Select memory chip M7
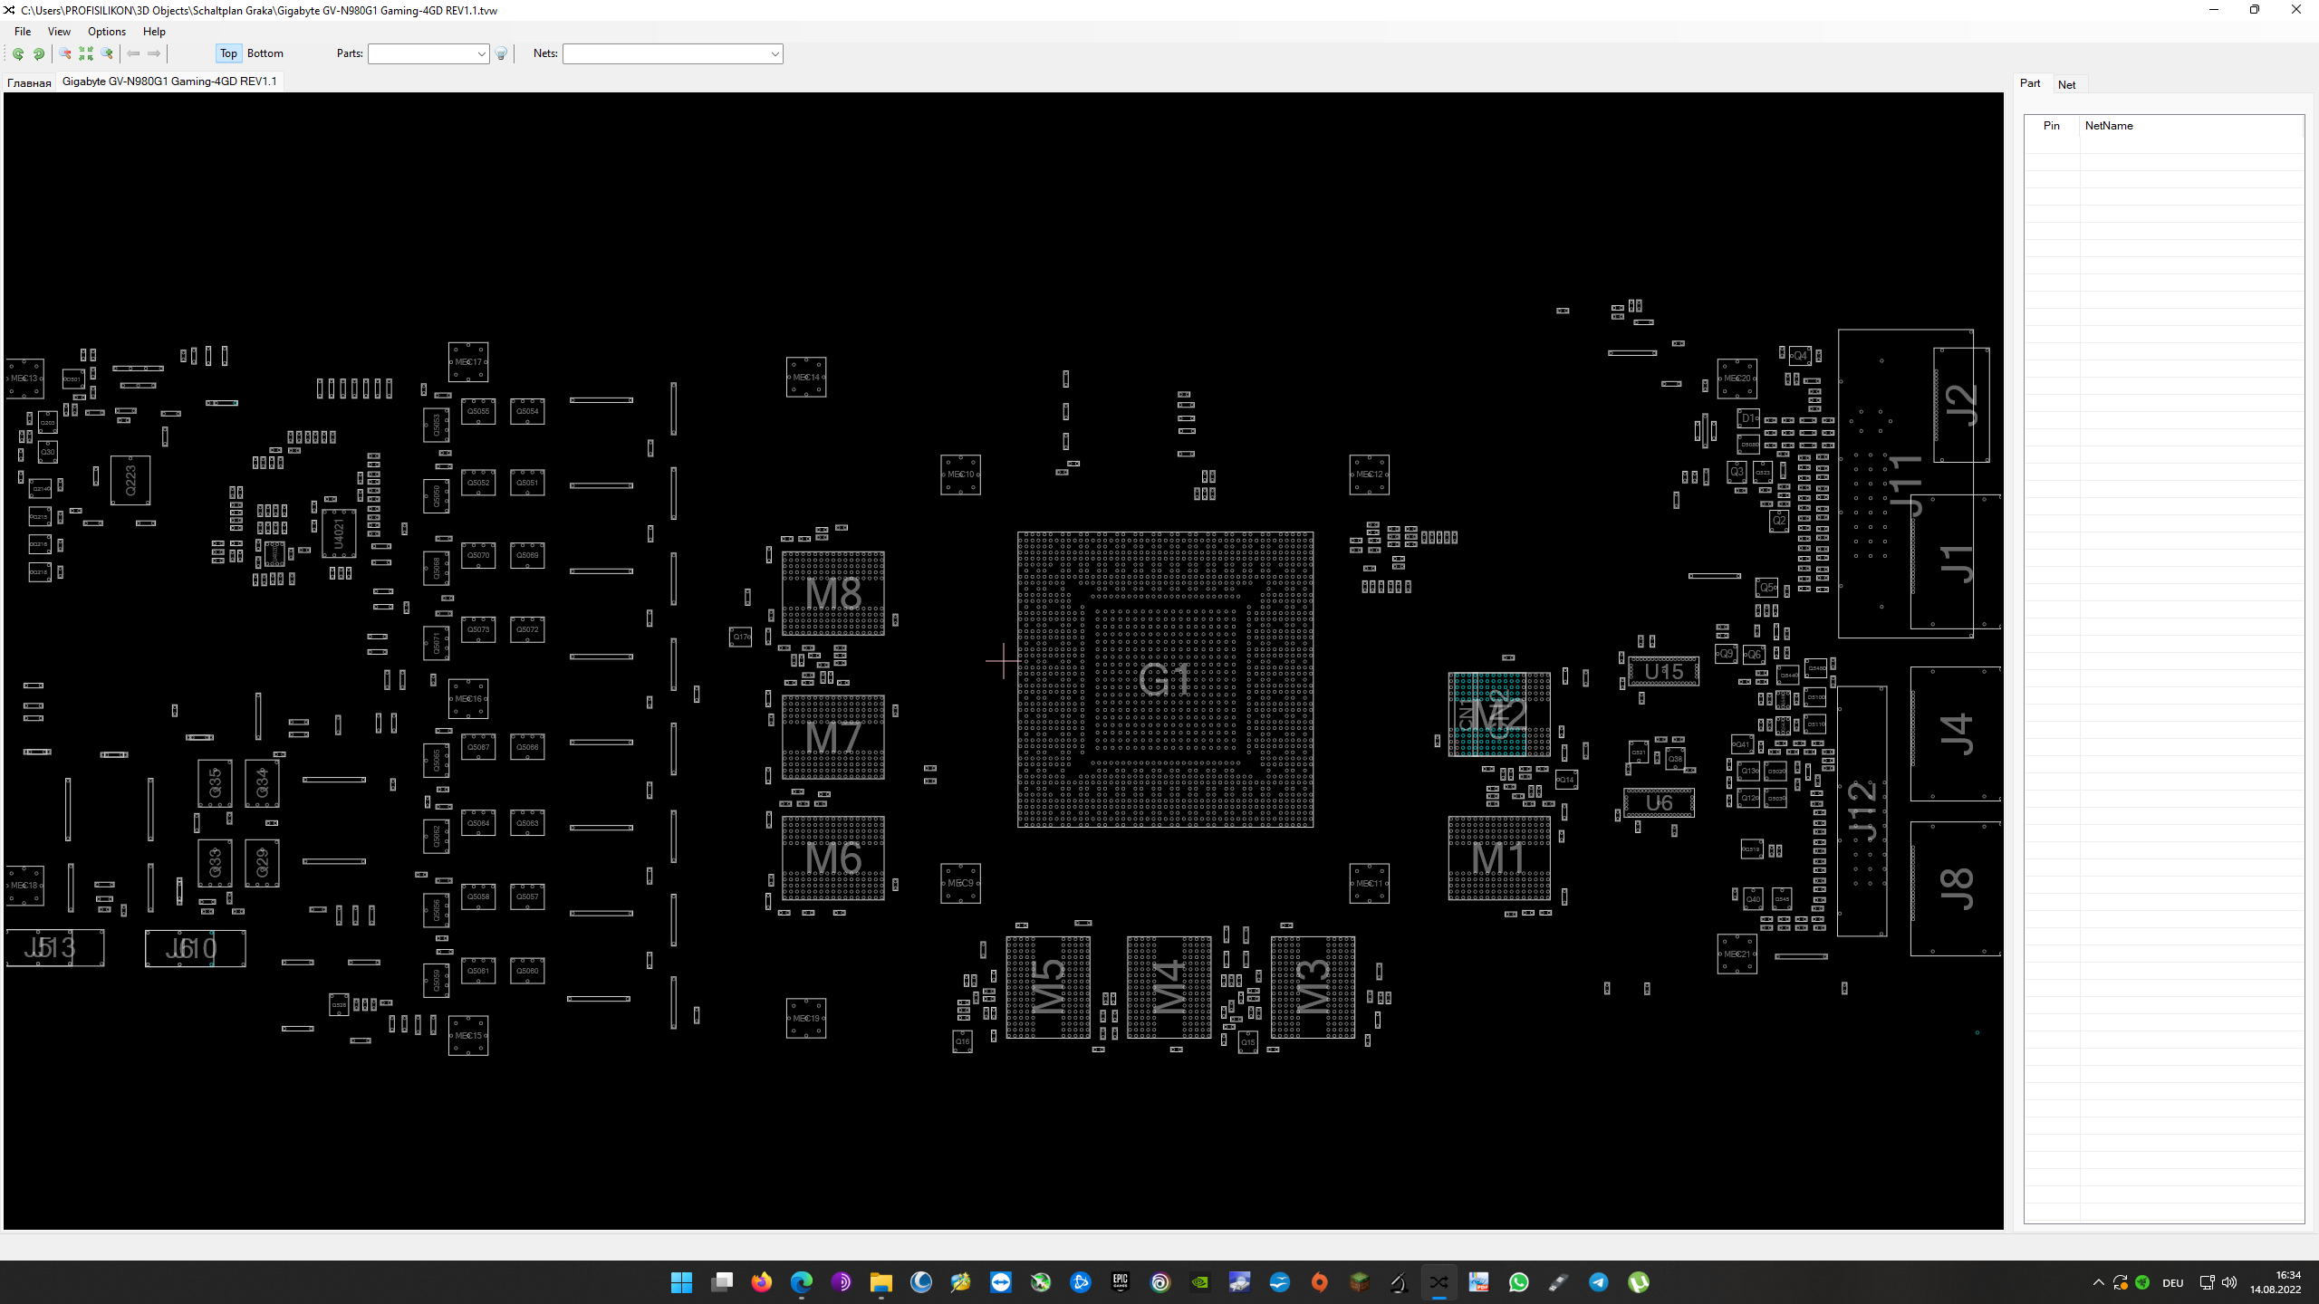The width and height of the screenshot is (2319, 1304). click(x=833, y=737)
